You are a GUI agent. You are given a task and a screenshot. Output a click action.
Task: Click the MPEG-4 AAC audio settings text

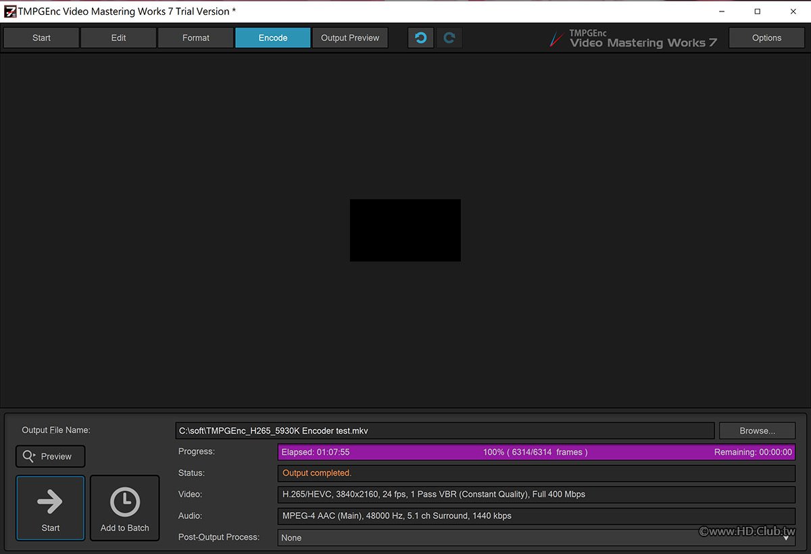397,516
